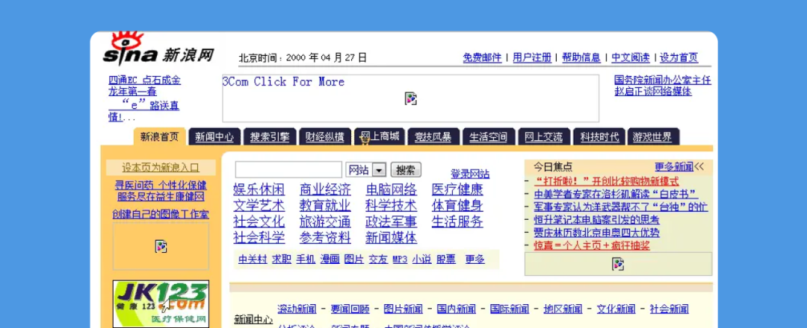Open the 生活空间 tab
Screen dimensions: 807x328
(488, 137)
